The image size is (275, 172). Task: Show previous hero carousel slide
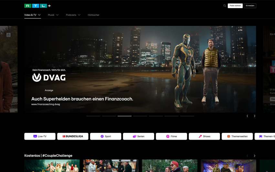pos(247,116)
